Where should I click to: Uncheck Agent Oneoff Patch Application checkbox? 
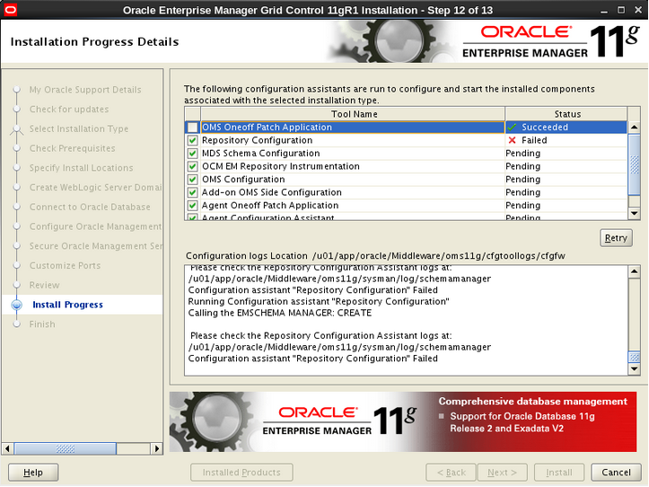click(192, 206)
